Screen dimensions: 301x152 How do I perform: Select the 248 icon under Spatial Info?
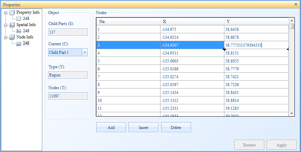pyautogui.click(x=19, y=31)
